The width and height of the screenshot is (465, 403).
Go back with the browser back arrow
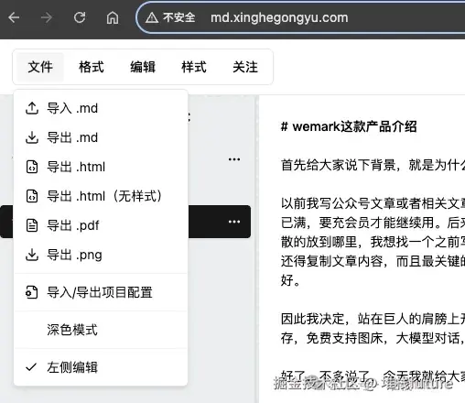[x=14, y=17]
